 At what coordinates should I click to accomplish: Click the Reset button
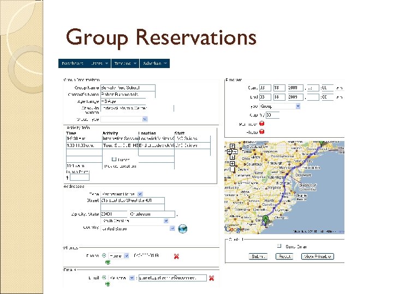(x=284, y=256)
